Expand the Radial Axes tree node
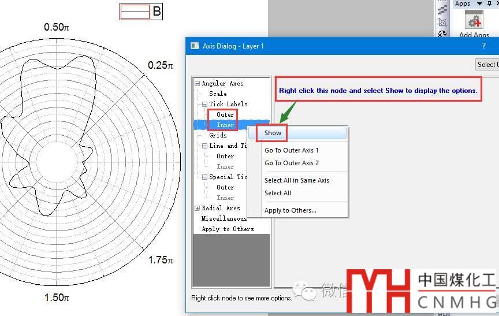Image resolution: width=499 pixels, height=316 pixels. (198, 208)
